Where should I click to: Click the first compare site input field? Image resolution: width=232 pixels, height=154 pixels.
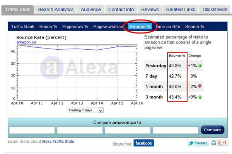(x=32, y=130)
